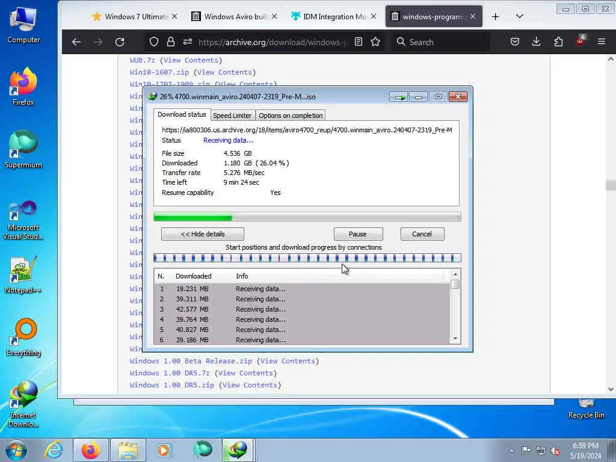
Task: Open Firefox downloads panel
Action: coord(536,42)
